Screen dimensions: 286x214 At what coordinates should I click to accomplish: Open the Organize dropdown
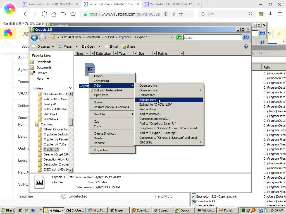pyautogui.click(x=43, y=47)
